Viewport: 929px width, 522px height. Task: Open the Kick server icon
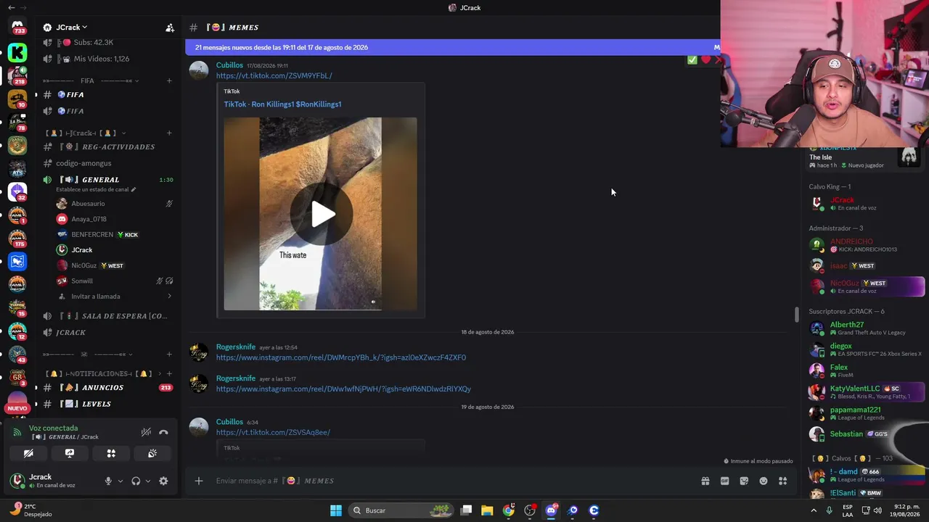tap(17, 52)
